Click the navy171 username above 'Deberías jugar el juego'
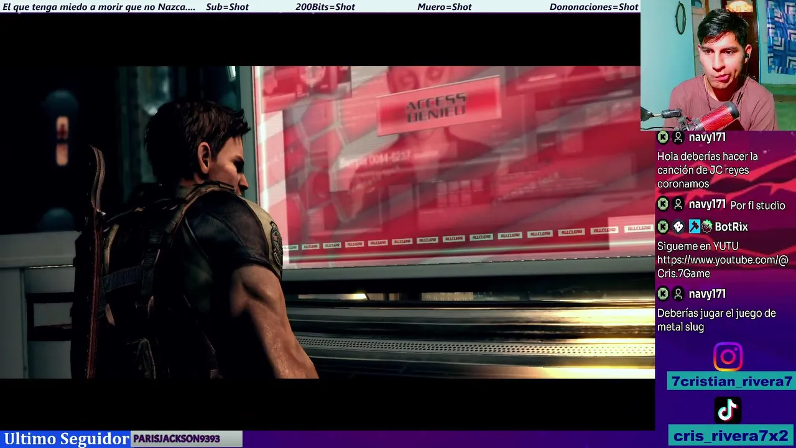This screenshot has width=796, height=448. click(x=707, y=294)
